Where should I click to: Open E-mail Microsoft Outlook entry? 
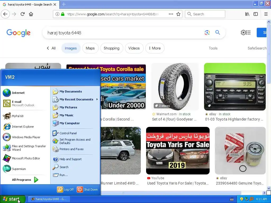coord(26,103)
